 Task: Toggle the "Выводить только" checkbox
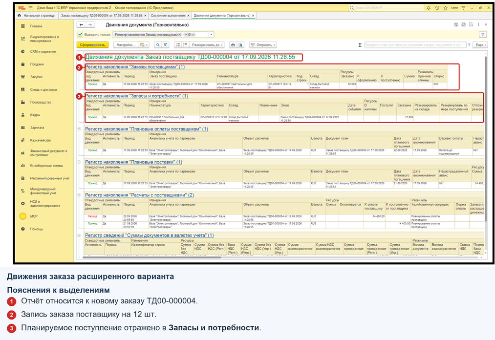coord(80,34)
